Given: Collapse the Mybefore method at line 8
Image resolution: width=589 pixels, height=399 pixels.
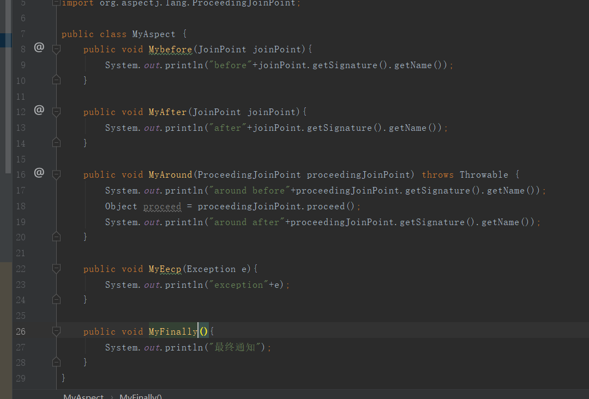Looking at the screenshot, I should (56, 49).
